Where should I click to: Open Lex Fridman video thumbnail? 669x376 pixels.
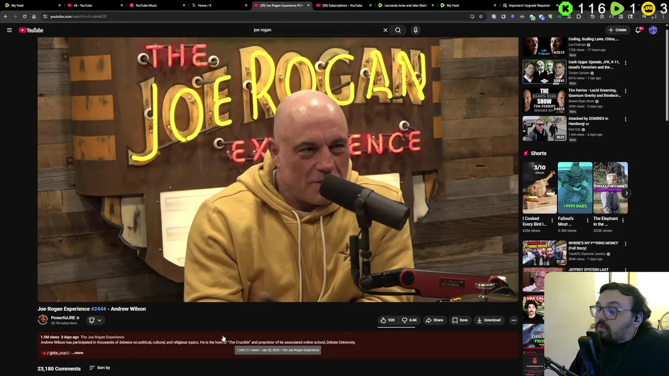coord(544,46)
